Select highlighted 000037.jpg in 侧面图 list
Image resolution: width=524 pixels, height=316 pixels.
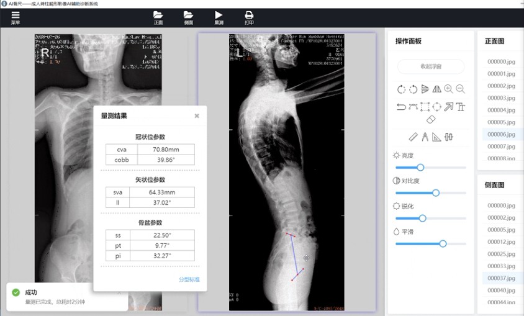click(x=501, y=278)
